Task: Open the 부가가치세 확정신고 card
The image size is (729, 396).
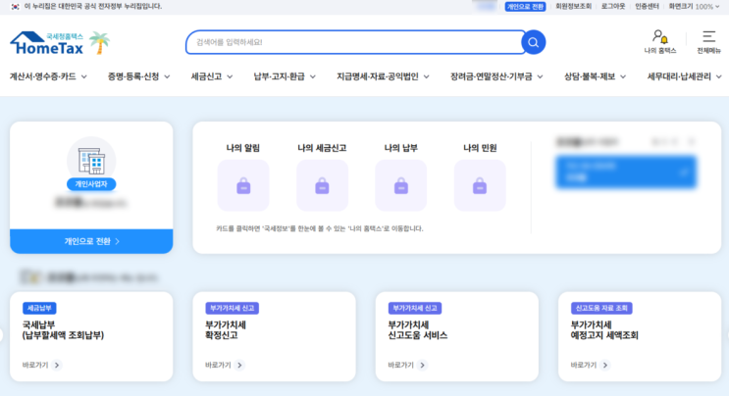Action: click(x=275, y=336)
